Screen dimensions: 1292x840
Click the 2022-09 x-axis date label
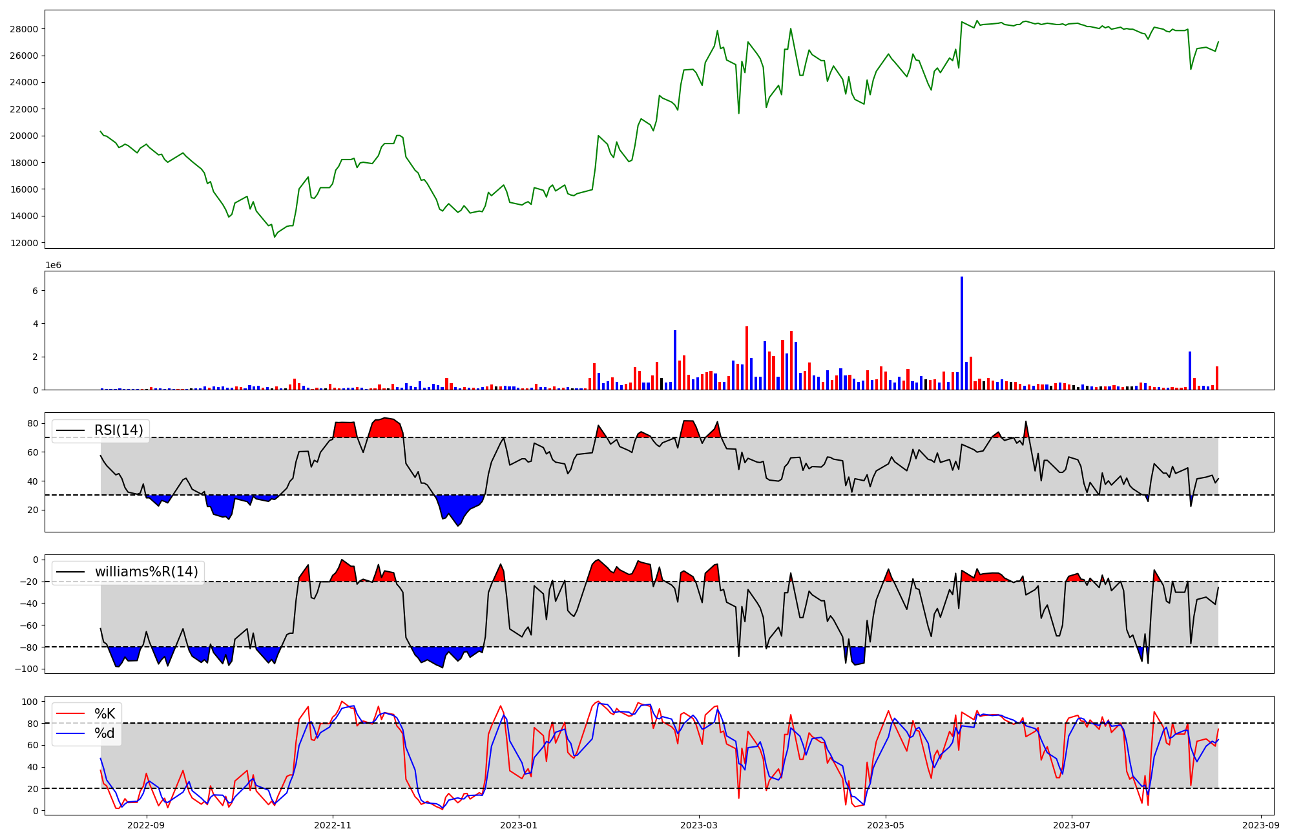[x=146, y=824]
